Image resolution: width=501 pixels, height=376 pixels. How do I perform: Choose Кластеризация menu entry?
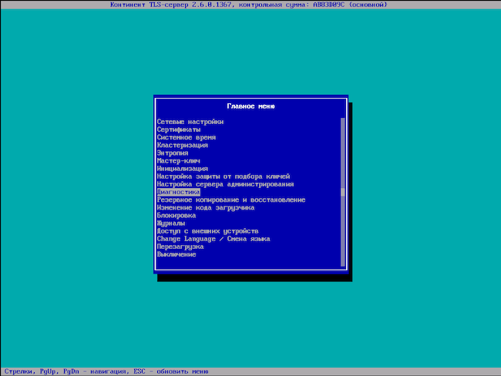[x=183, y=146]
